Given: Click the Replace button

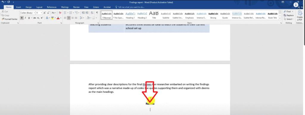Looking at the screenshot, I should tap(289, 15).
